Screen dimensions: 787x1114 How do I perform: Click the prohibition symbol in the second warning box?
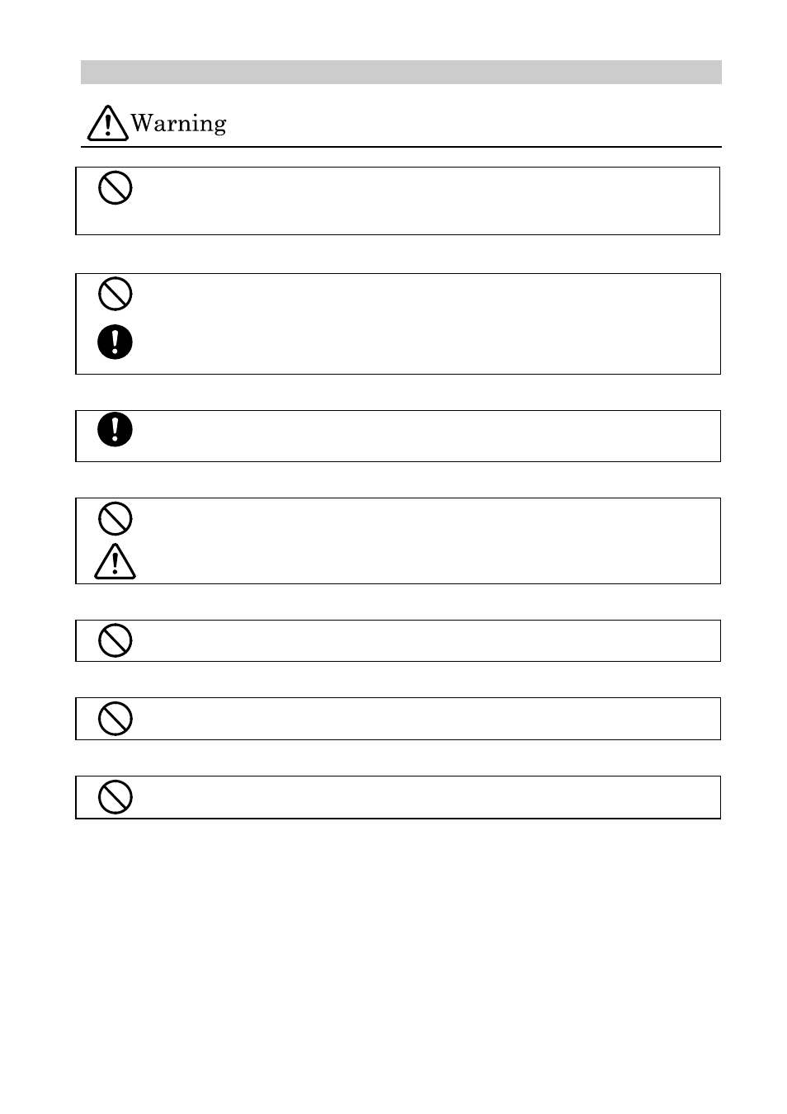(x=115, y=294)
